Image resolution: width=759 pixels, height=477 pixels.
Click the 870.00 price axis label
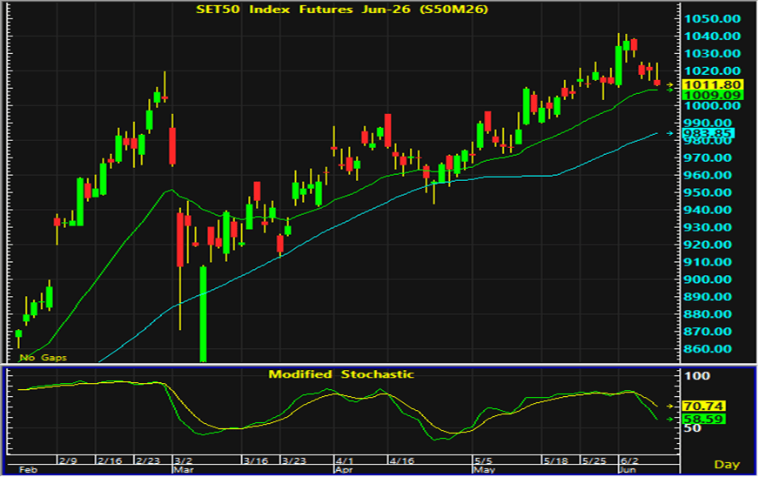[709, 332]
